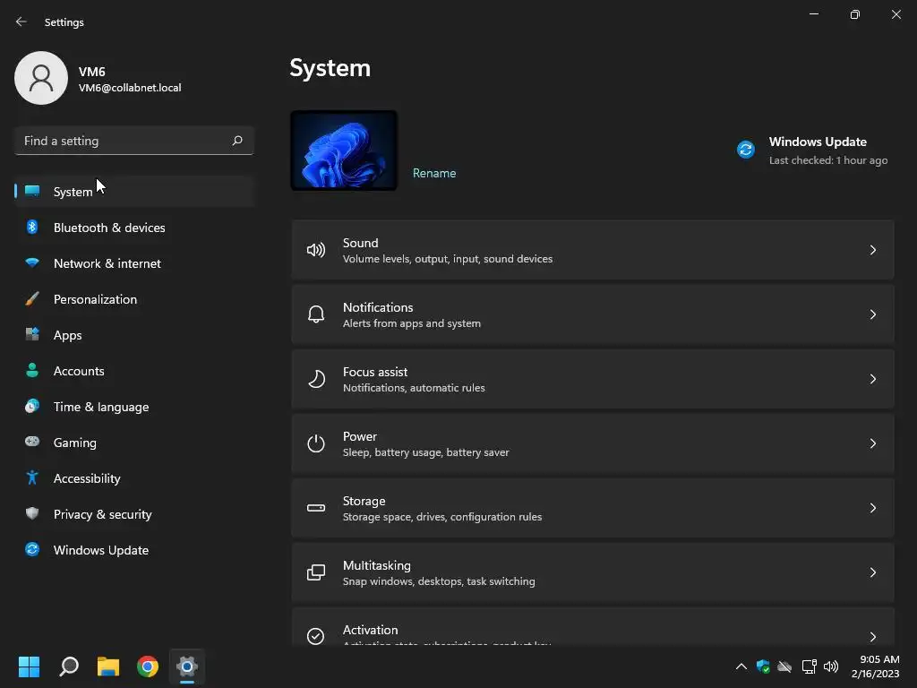
Task: Click the System monitor icon in sidebar
Action: point(32,191)
